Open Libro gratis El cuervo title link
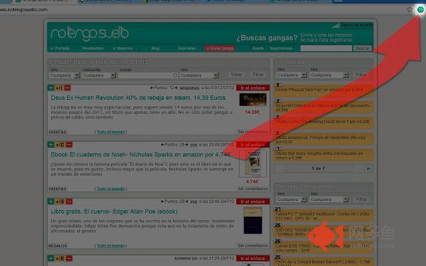The image size is (426, 266). [114, 211]
